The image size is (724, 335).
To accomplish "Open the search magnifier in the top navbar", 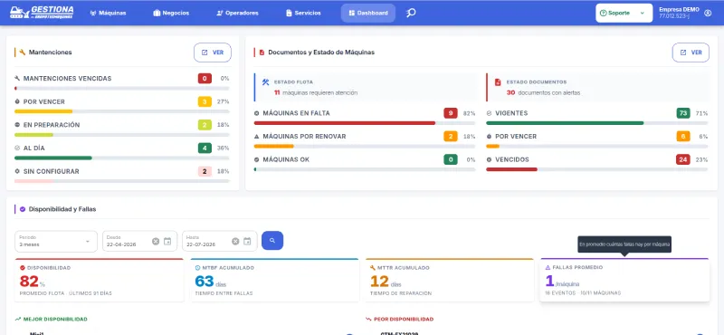I will 411,13.
